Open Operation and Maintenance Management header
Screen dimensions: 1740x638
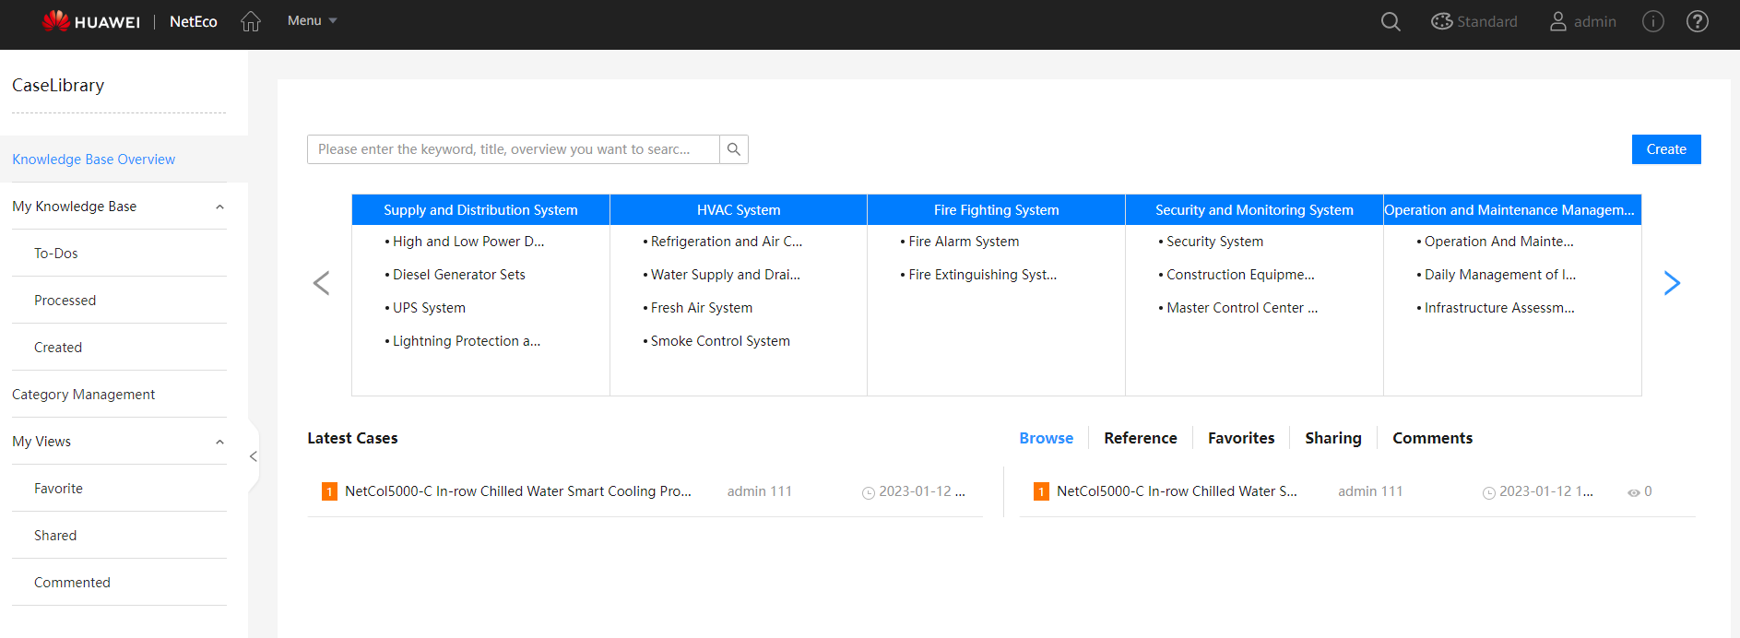coord(1512,210)
